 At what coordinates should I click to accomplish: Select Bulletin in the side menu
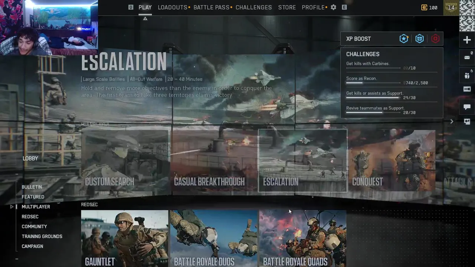click(32, 187)
